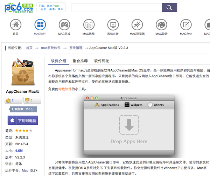Click the green zoom dot in AppCleaner screenshot
The height and width of the screenshot is (176, 210).
click(97, 98)
